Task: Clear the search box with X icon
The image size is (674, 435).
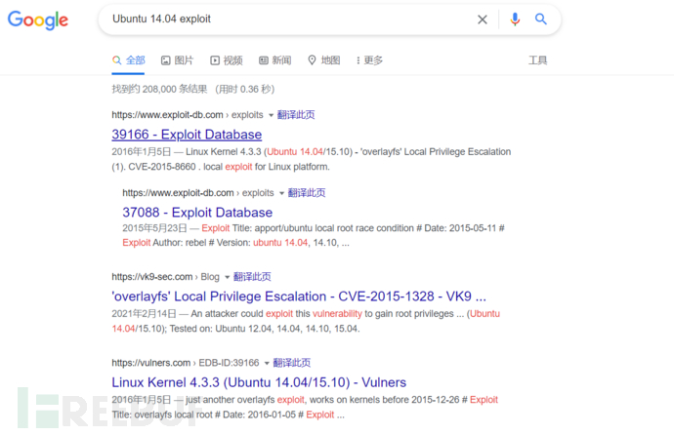Action: [483, 20]
